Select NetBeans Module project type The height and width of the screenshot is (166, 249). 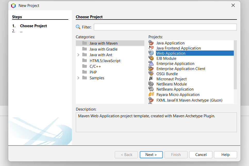click(171, 84)
